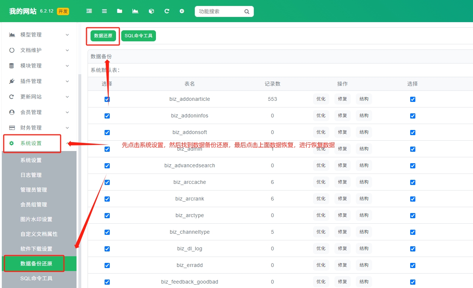Click the 数据还原 green button
473x288 pixels.
point(103,36)
